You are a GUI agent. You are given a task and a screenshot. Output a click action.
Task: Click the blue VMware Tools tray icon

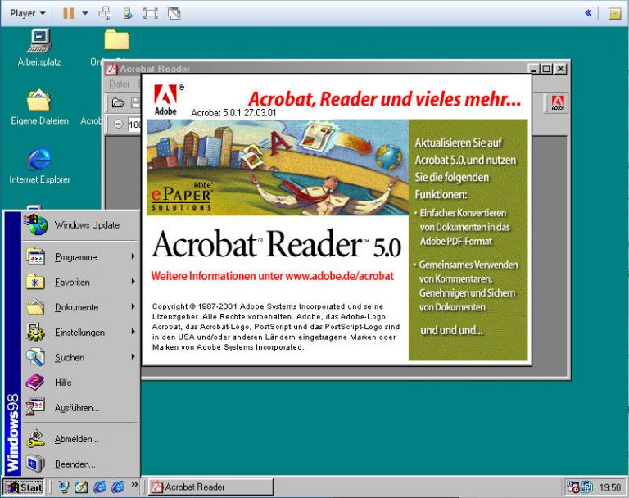[x=586, y=487]
